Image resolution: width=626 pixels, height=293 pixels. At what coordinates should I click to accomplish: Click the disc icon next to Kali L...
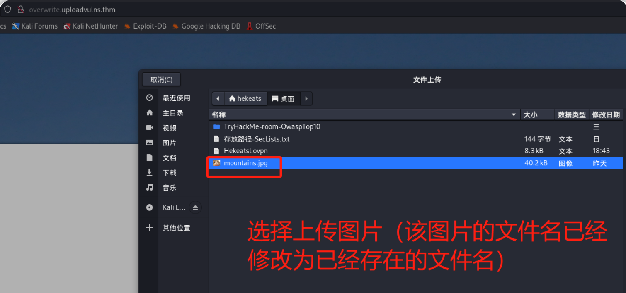pos(150,207)
